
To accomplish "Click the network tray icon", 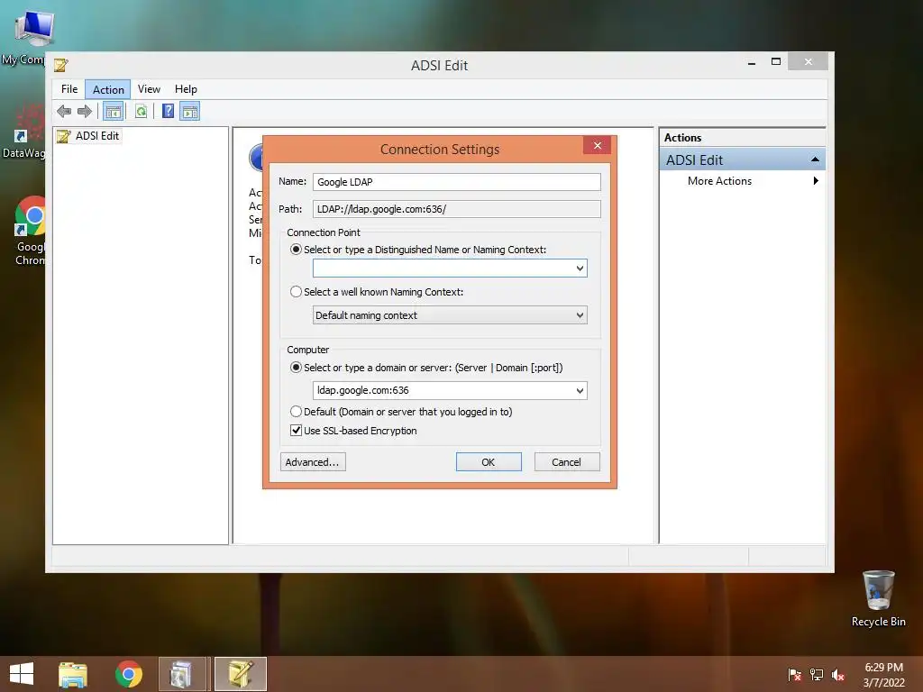I will [817, 675].
